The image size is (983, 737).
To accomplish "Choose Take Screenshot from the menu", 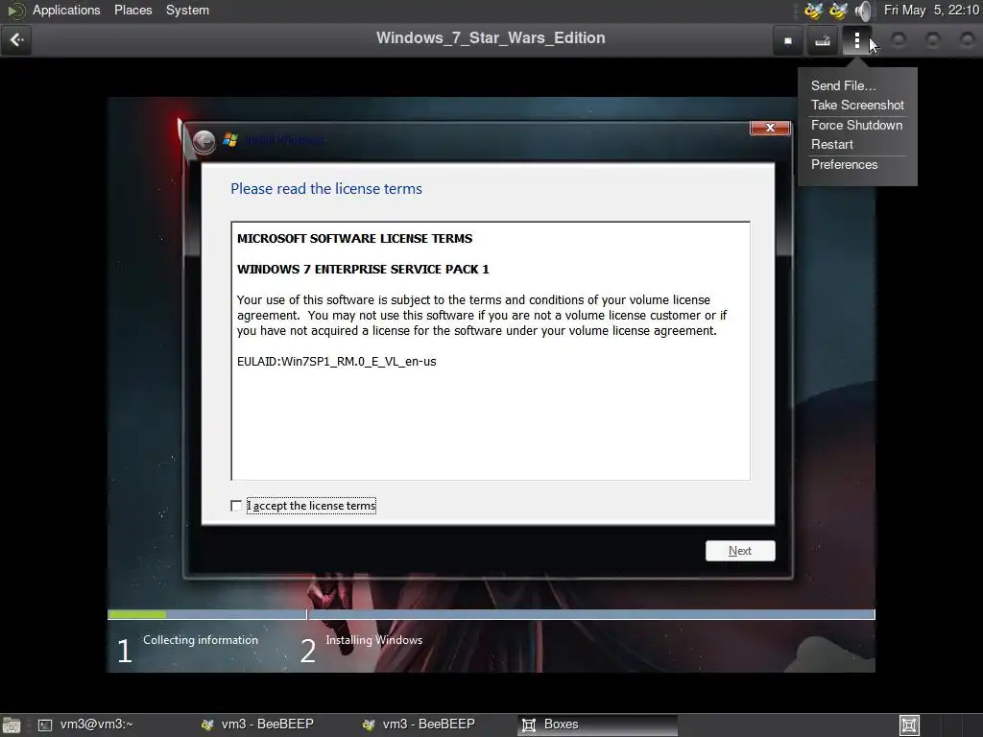I will 857,106.
